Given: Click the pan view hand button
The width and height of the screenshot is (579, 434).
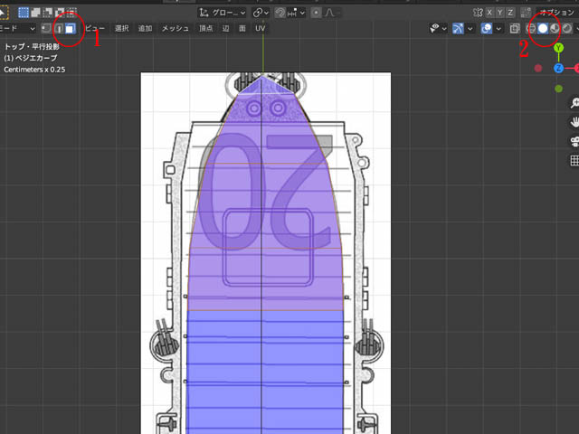Looking at the screenshot, I should (x=574, y=122).
